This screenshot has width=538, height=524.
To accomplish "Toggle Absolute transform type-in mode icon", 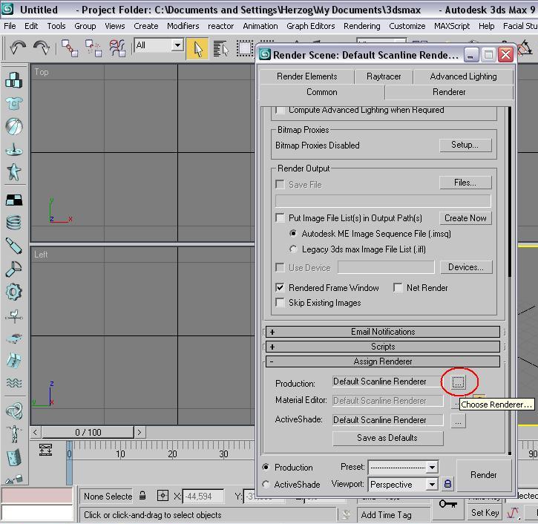I will pos(163,496).
